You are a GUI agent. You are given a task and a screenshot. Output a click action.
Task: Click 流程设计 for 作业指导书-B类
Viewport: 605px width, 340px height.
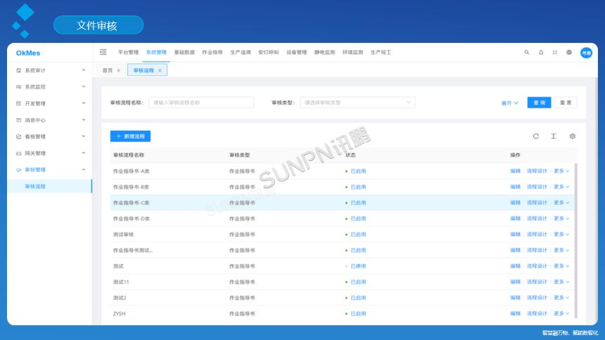(537, 187)
